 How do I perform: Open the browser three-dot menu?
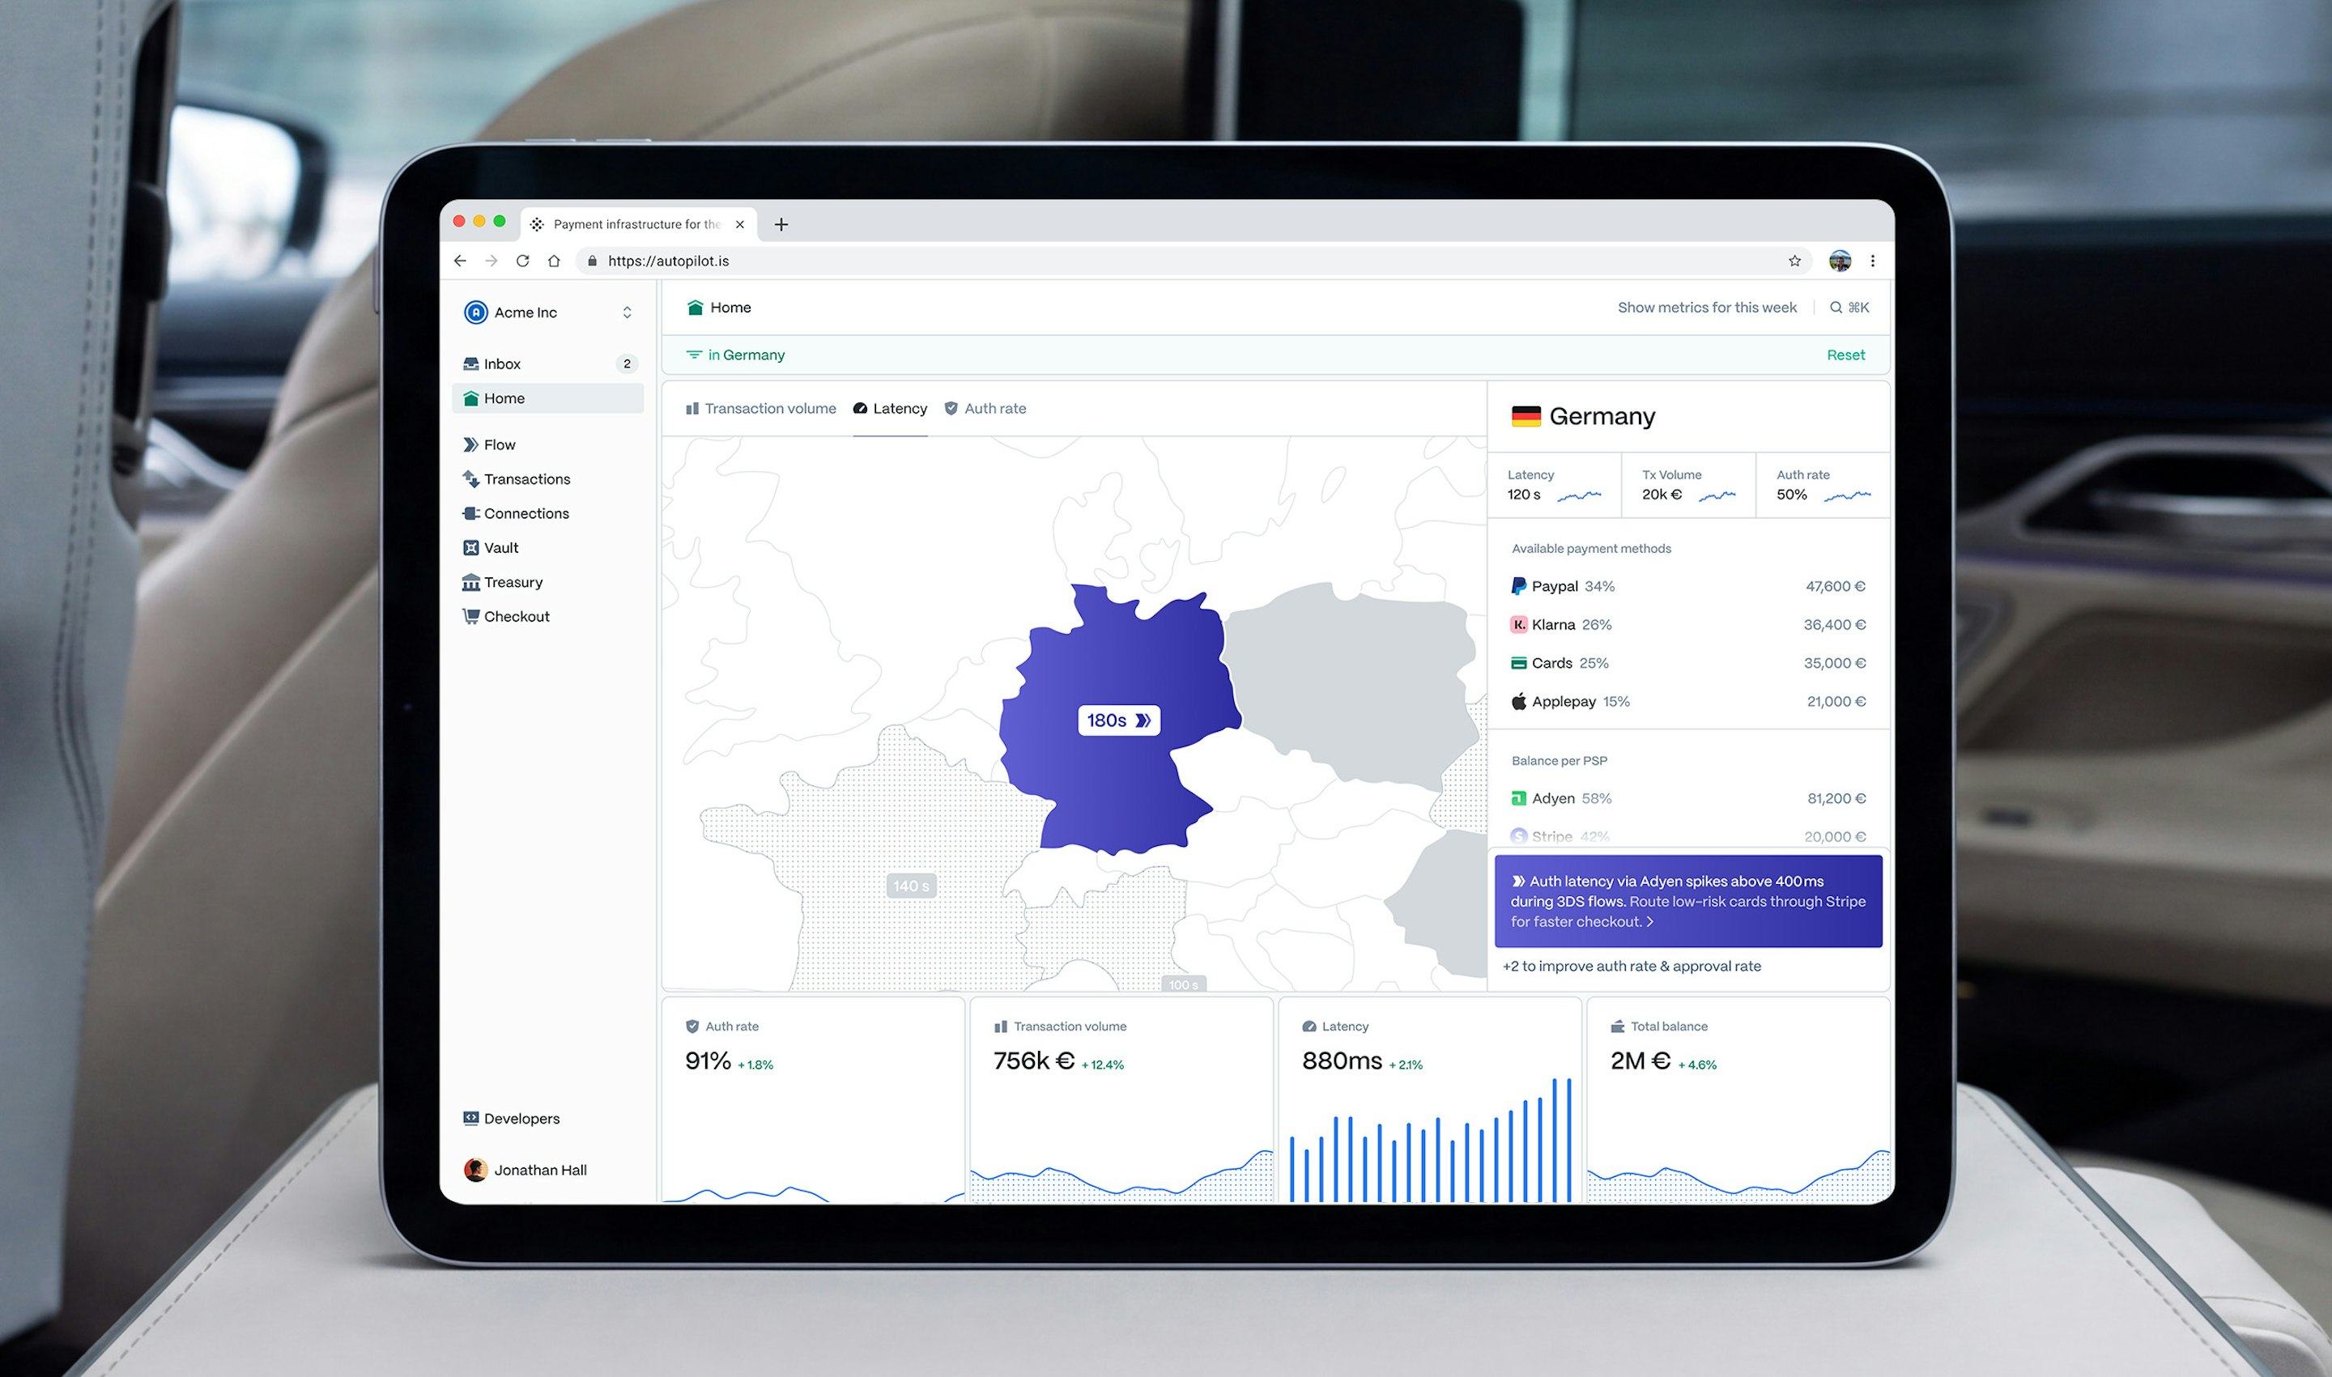(x=1873, y=261)
